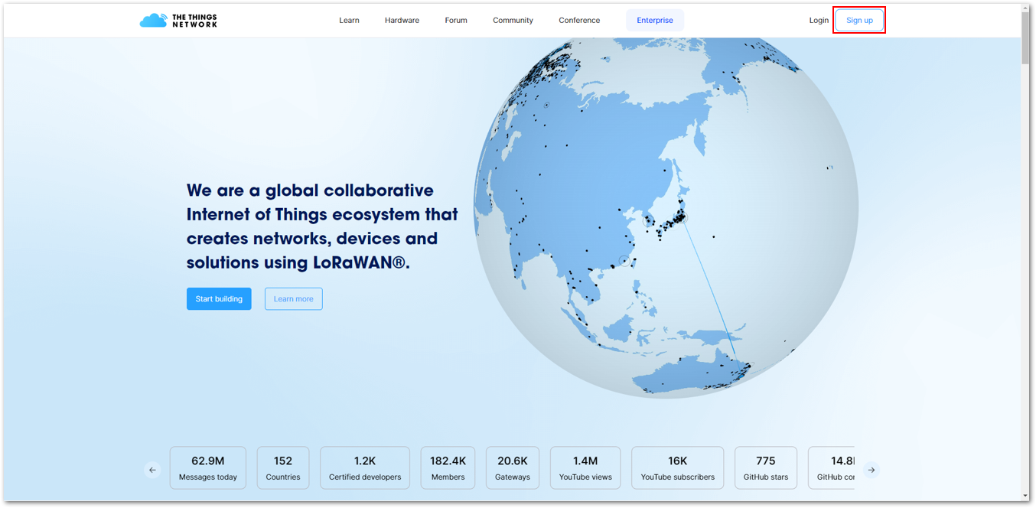Click the page vertical scrollbar thumb

pos(1025,38)
